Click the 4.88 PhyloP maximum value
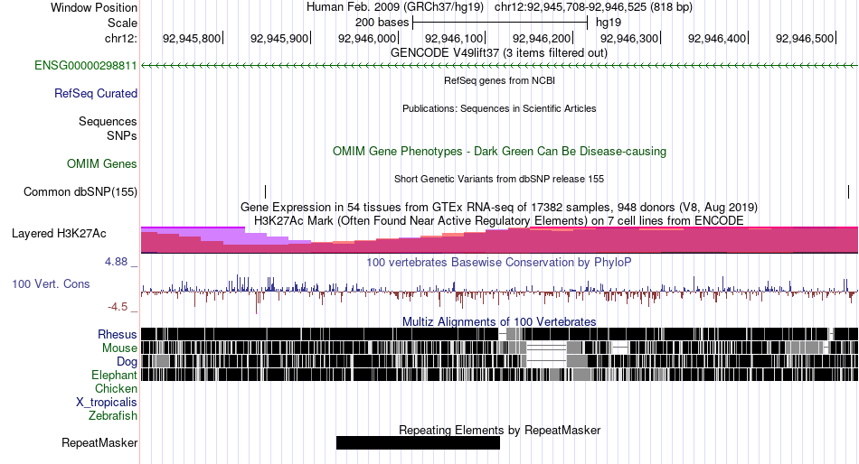859x464 pixels. [116, 262]
